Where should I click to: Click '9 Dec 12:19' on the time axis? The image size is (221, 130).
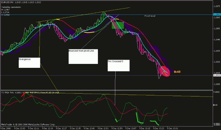tap(48, 128)
